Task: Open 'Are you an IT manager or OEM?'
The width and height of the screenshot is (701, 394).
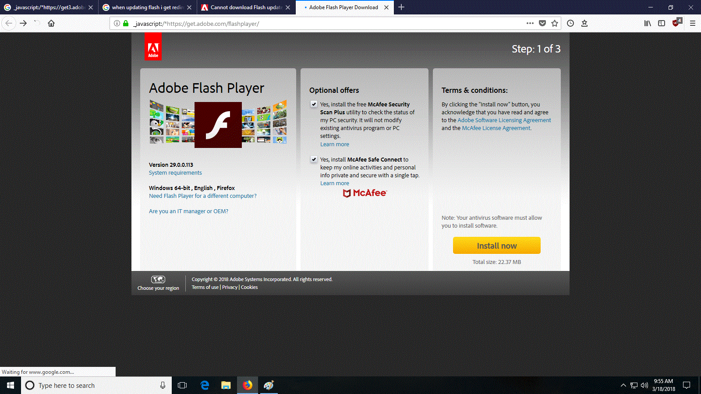Action: point(188,211)
